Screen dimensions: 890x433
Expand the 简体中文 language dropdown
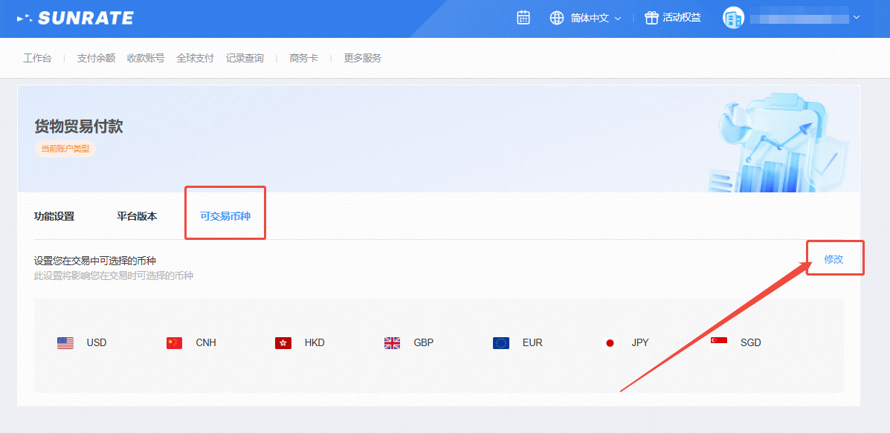pos(596,18)
